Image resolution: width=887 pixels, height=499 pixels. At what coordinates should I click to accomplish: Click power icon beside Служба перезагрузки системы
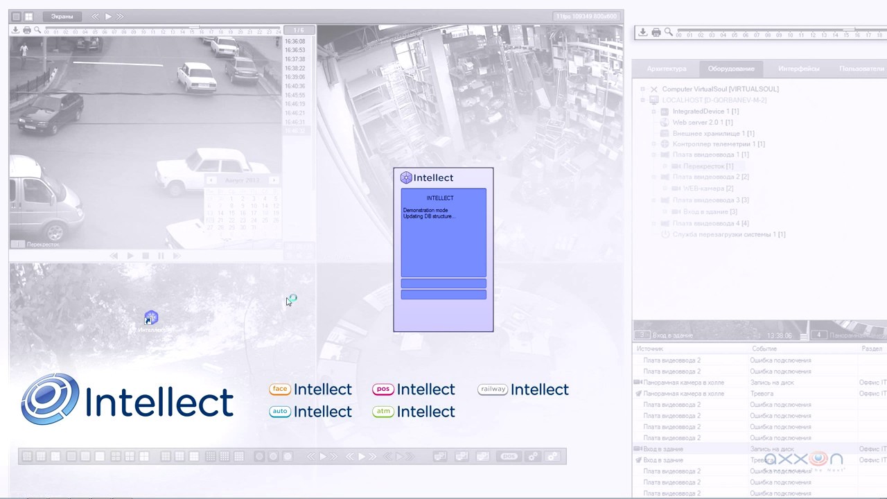(x=665, y=234)
